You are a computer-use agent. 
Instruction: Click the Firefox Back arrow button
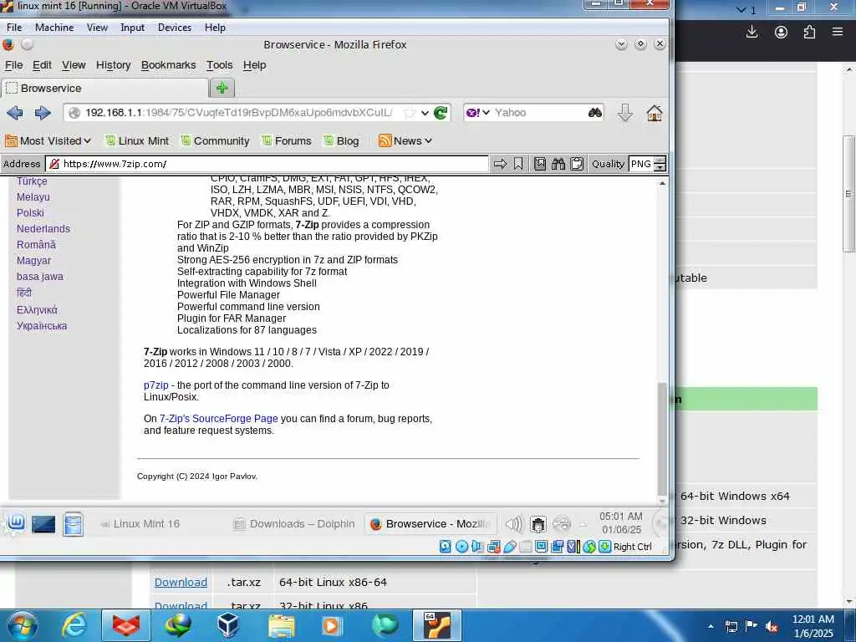pyautogui.click(x=15, y=113)
